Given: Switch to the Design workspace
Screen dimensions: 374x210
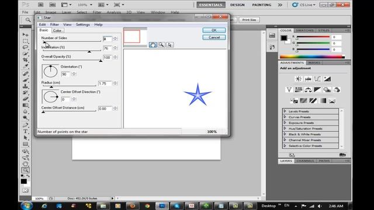Looking at the screenshot, I should [x=237, y=5].
